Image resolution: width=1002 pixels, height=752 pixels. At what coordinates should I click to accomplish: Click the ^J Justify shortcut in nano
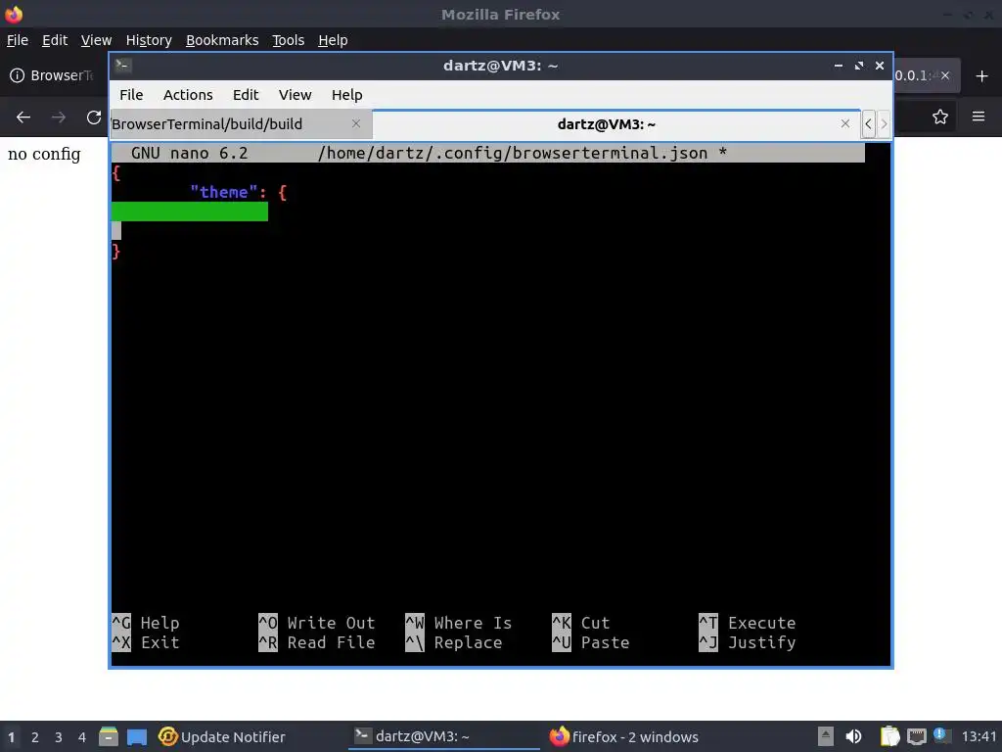tap(748, 642)
